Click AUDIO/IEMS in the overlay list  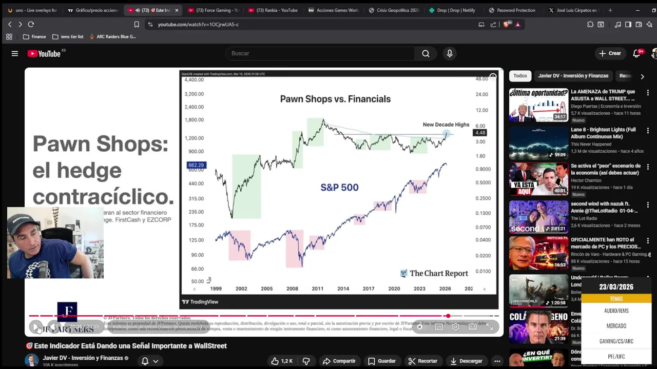pos(616,311)
